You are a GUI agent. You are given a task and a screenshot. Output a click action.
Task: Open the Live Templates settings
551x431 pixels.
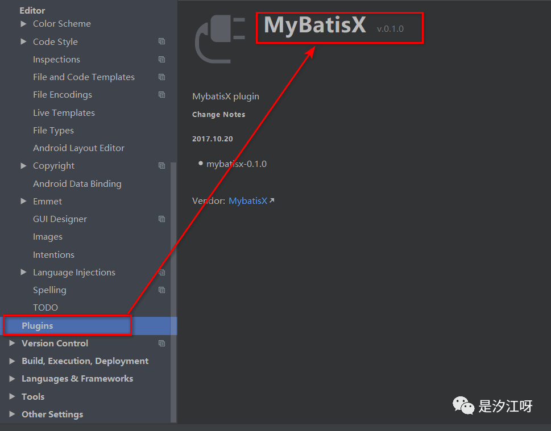coord(64,112)
